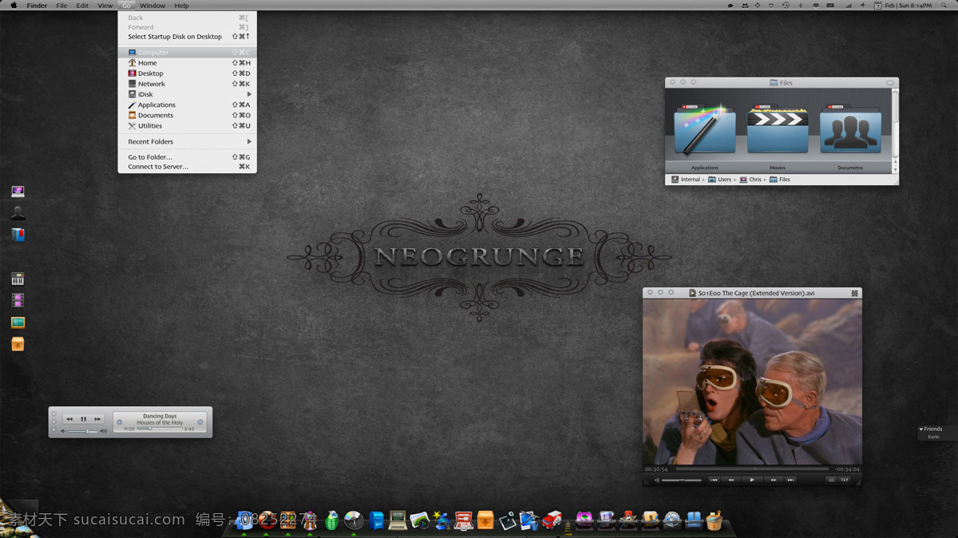Click the user silhouette icon on left sidebar

click(18, 213)
